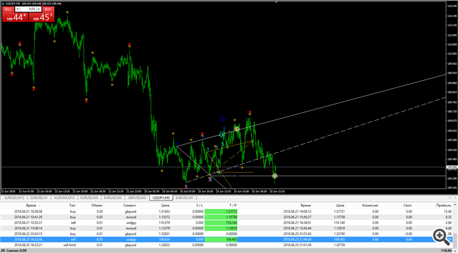Image resolution: width=458 pixels, height=253 pixels.
Task: Click the green T/P cell 109.403
Action: click(221, 240)
